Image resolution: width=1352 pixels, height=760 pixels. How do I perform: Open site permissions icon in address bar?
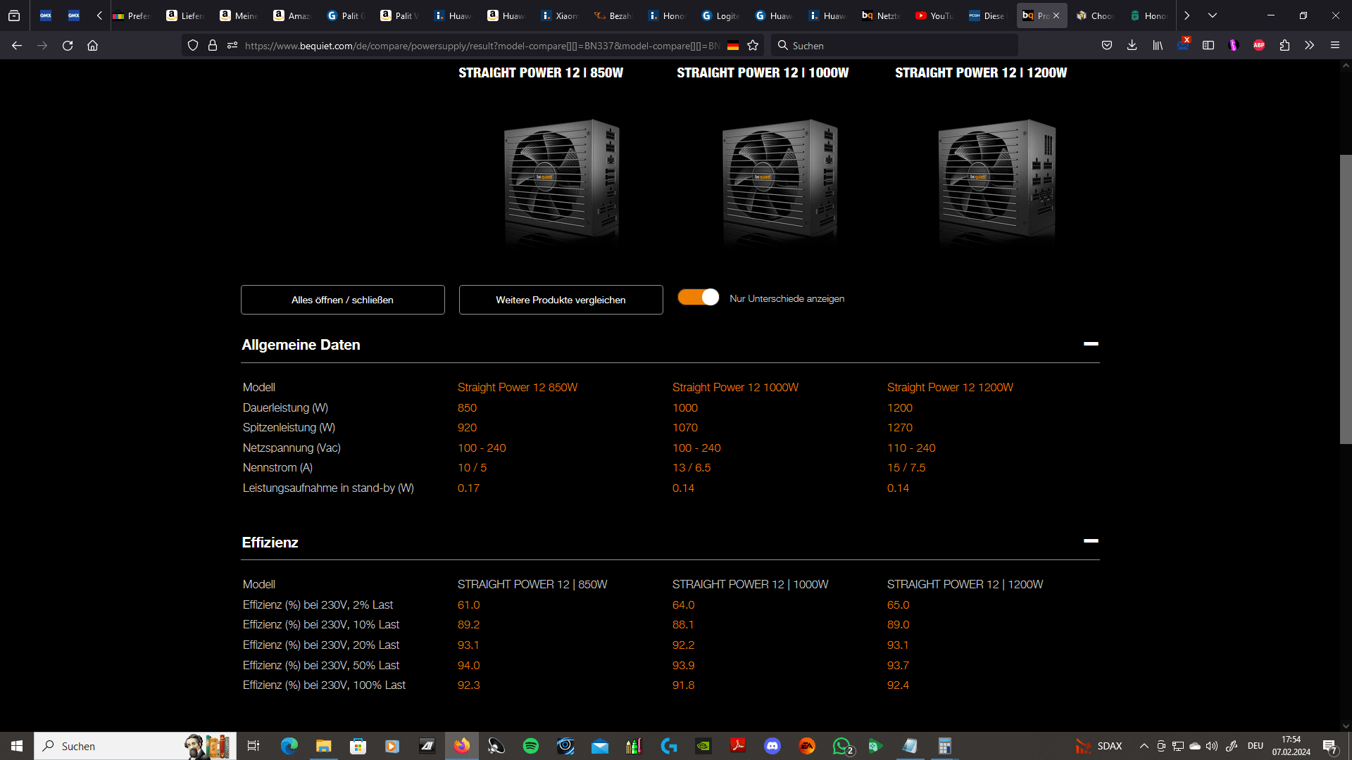point(232,45)
